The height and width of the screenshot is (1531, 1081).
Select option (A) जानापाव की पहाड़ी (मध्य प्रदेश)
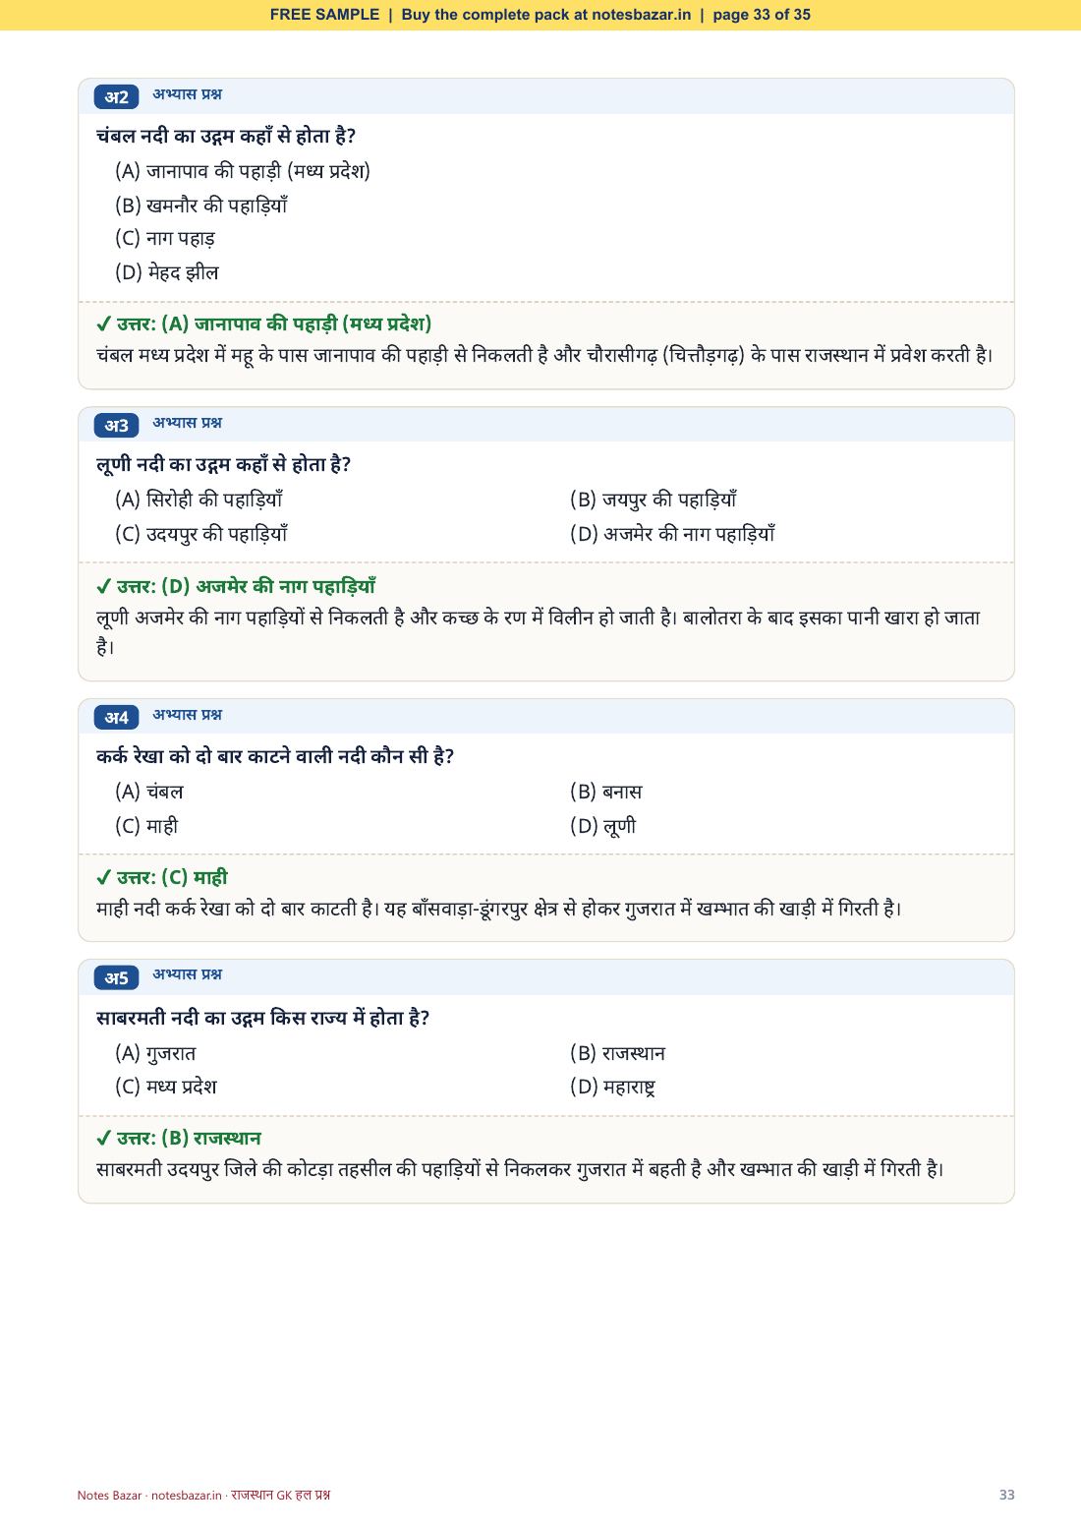(243, 171)
